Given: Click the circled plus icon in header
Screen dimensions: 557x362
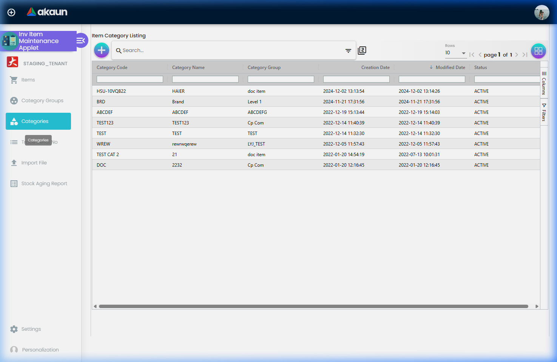Looking at the screenshot, I should pyautogui.click(x=11, y=12).
